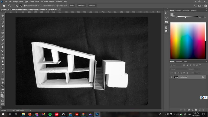Select the Zoom tool in toolbox
Screen dimensions: 208x117
point(3,86)
